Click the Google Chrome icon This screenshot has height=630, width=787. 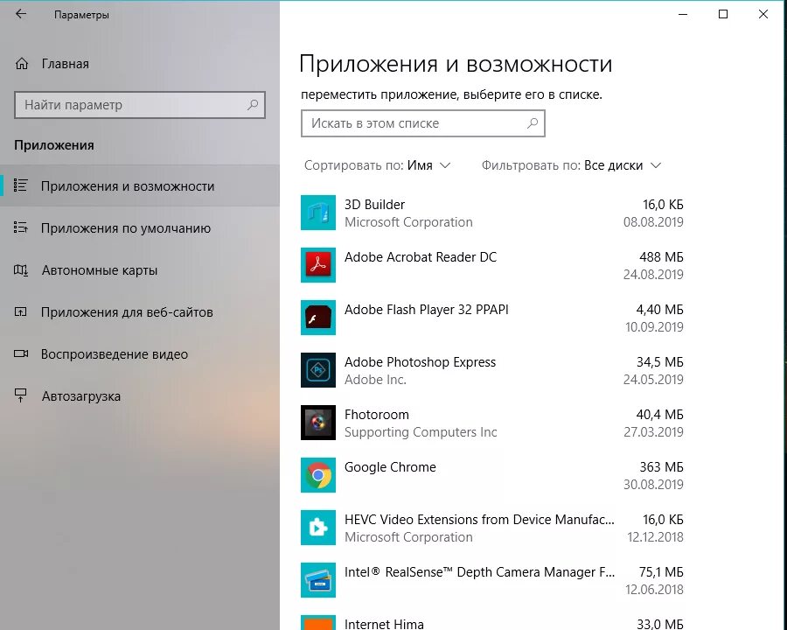click(x=318, y=475)
